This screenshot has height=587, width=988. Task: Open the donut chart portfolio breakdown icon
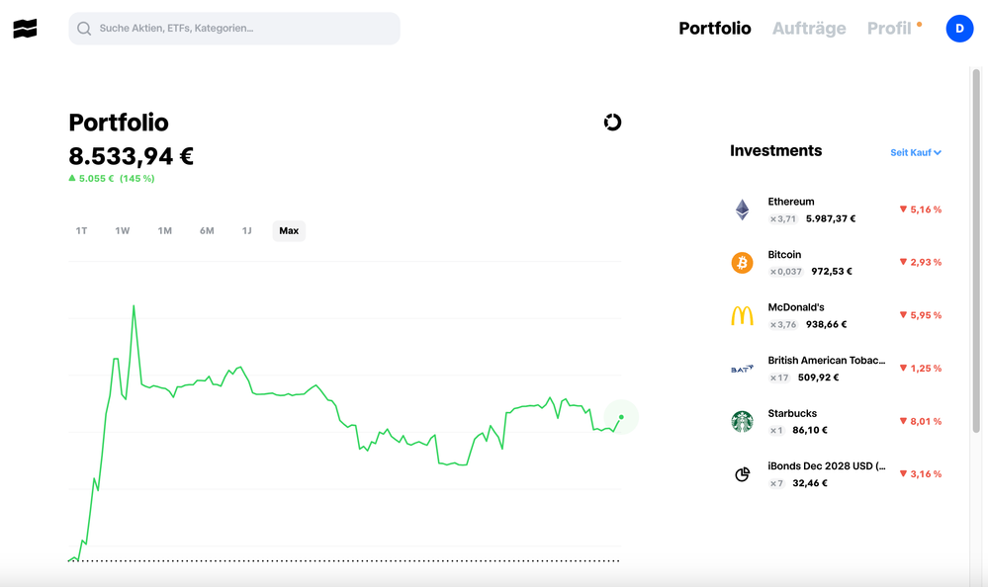(x=612, y=123)
